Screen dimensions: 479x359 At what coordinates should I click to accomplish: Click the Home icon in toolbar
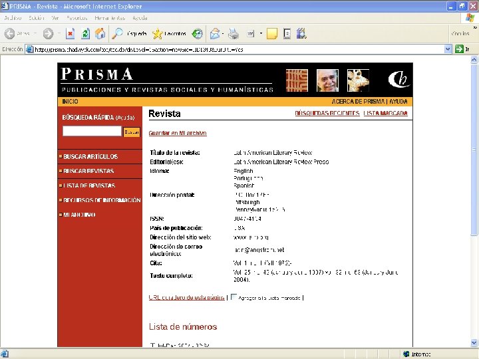coord(100,34)
